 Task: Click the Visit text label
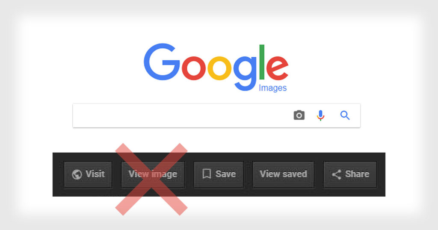point(95,174)
